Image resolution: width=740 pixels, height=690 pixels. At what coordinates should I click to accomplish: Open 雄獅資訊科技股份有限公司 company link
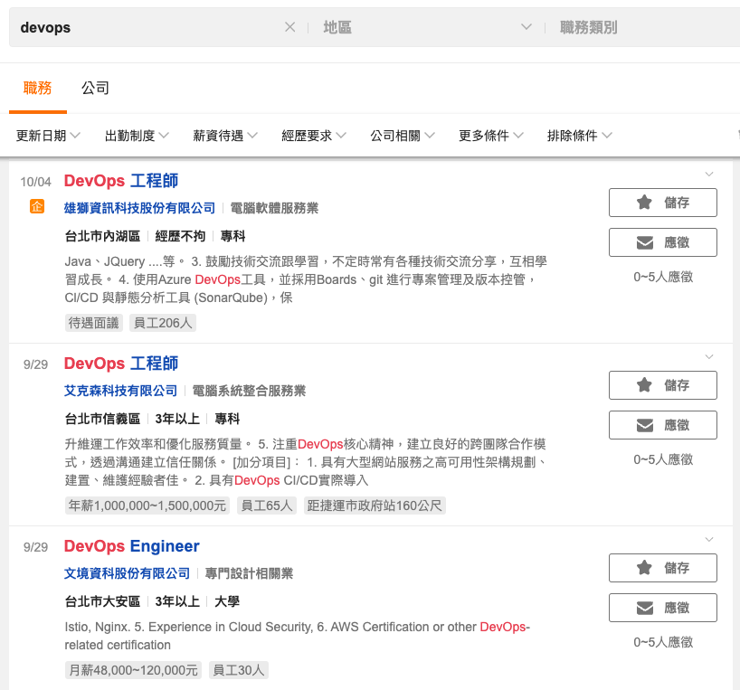pos(139,208)
